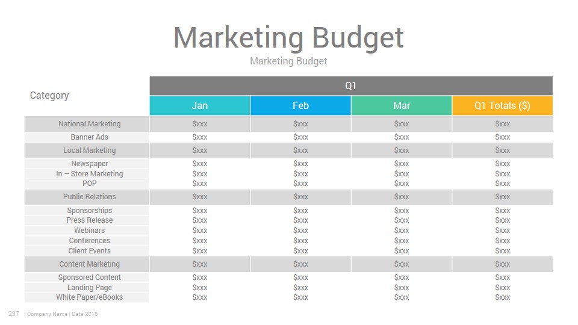Select the In – Store Marketing label
This screenshot has height=325, width=578.
tap(90, 174)
